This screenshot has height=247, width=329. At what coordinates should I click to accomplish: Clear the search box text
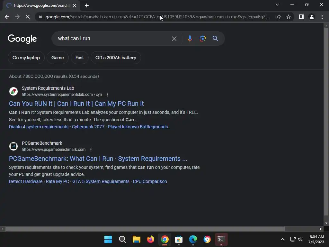pyautogui.click(x=174, y=39)
